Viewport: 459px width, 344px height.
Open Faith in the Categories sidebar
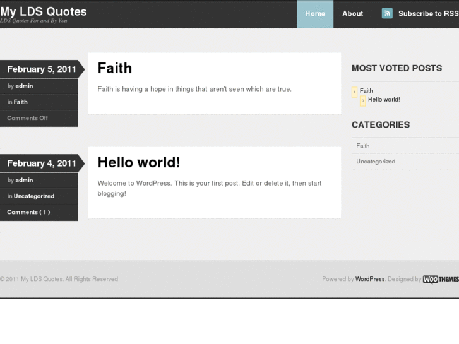(363, 146)
